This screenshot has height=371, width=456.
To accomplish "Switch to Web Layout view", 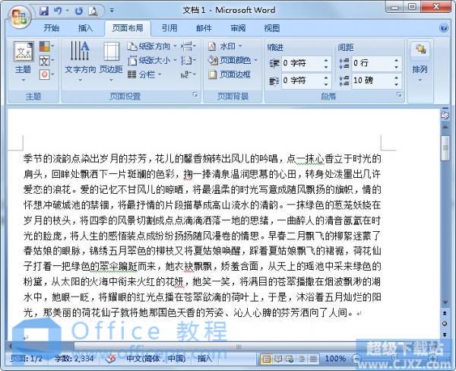I will pos(290,359).
